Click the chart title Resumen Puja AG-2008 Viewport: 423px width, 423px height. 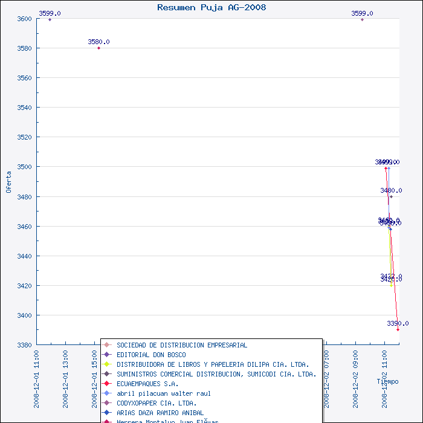[x=211, y=7]
